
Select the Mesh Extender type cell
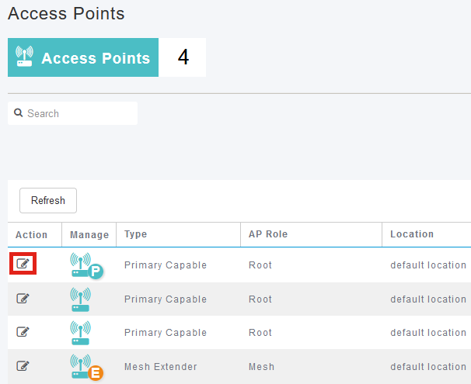161,367
